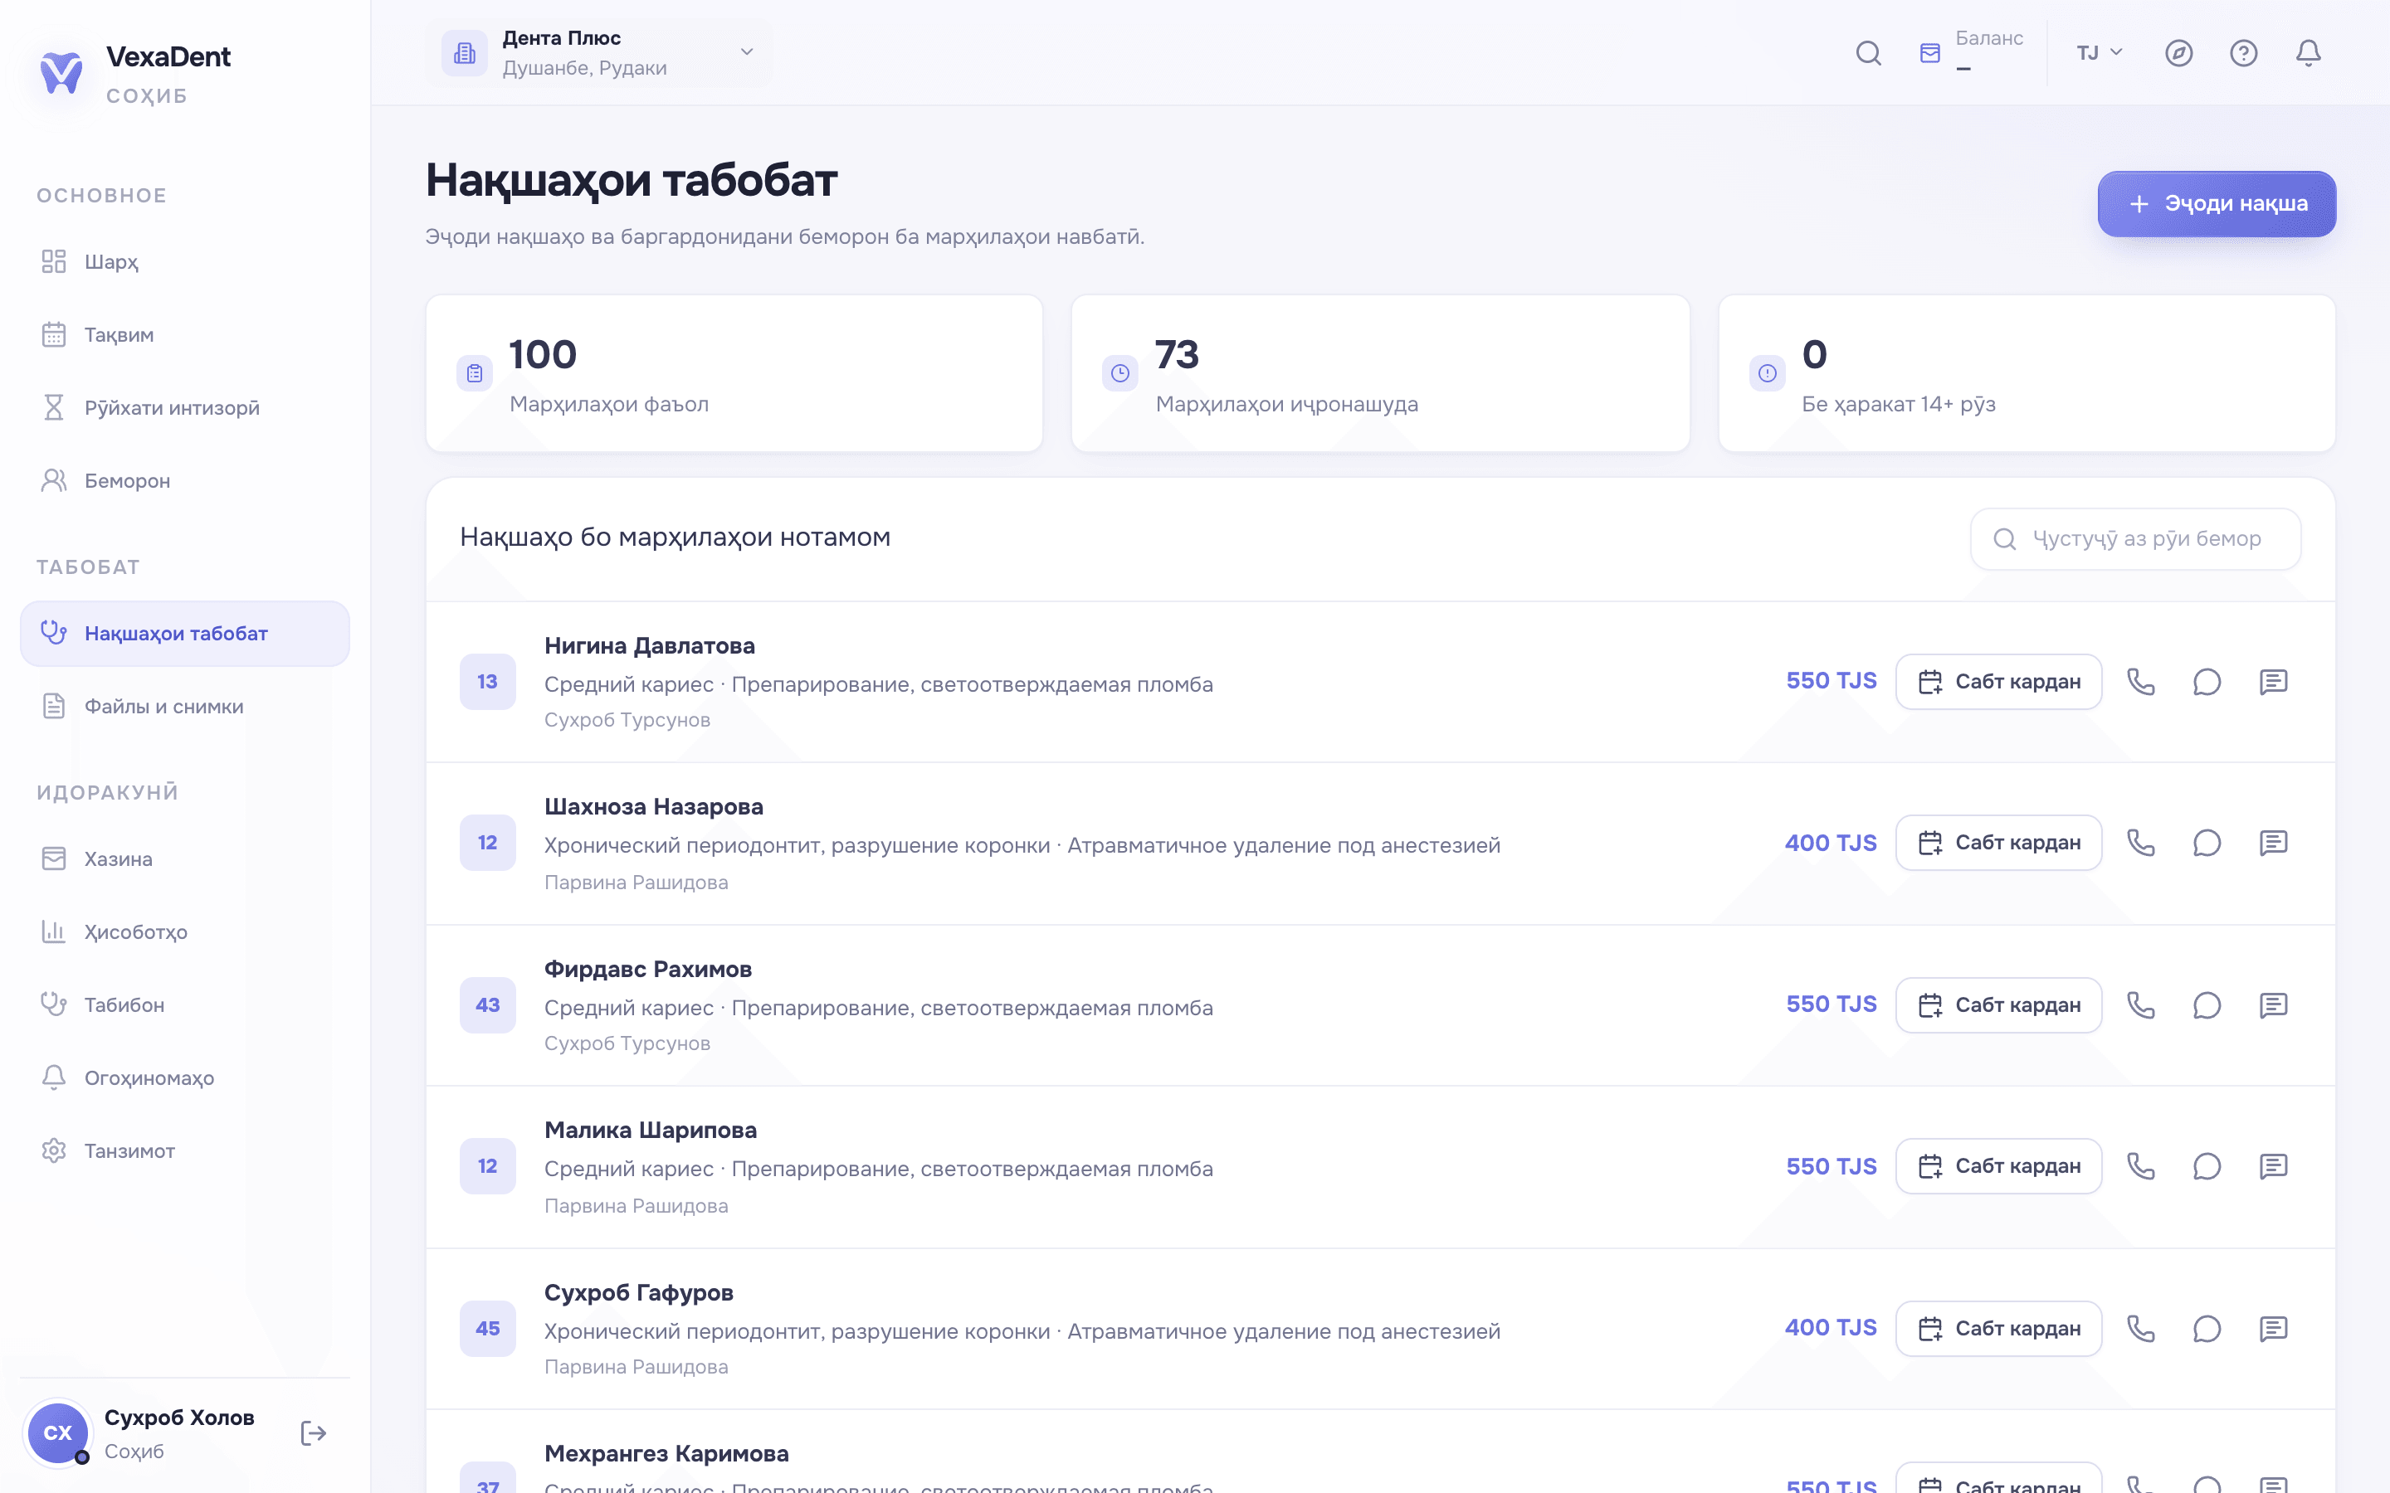
Task: Open Тақвим calendar in the sidebar
Action: pos(185,335)
